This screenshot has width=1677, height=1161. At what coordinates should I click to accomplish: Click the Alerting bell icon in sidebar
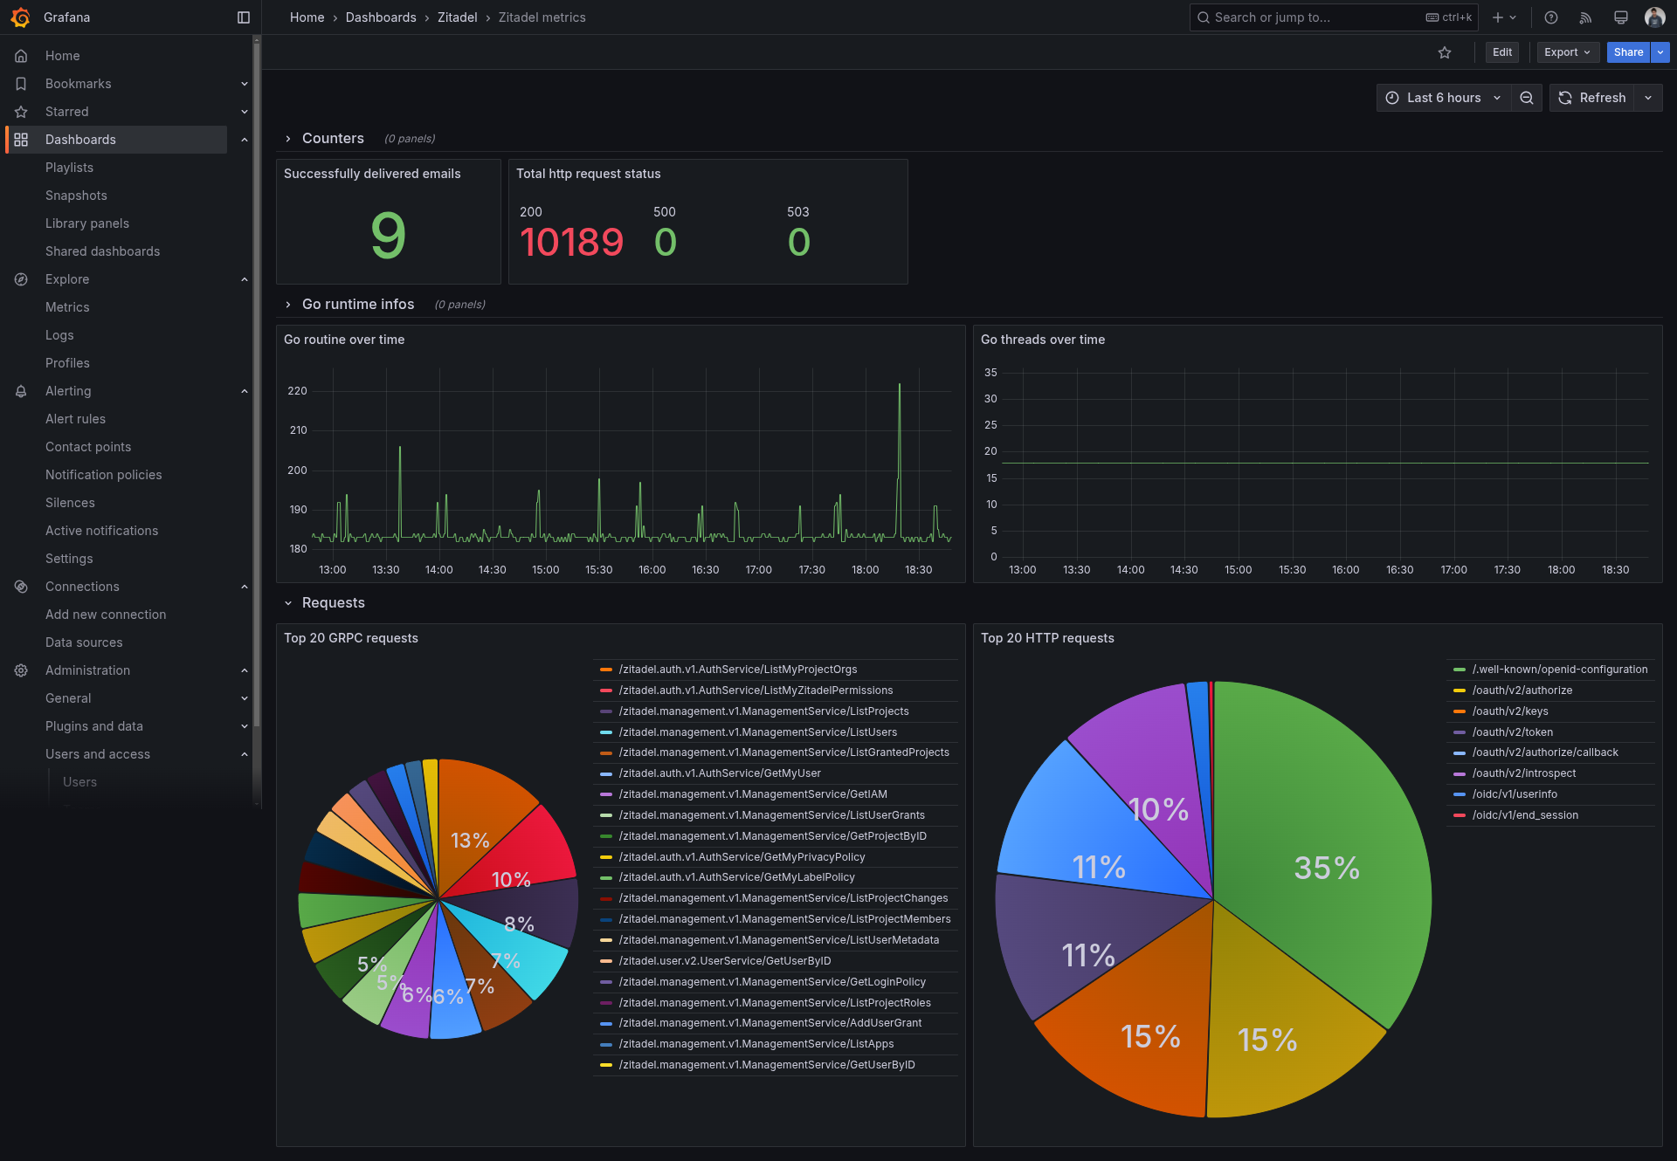[x=21, y=391]
